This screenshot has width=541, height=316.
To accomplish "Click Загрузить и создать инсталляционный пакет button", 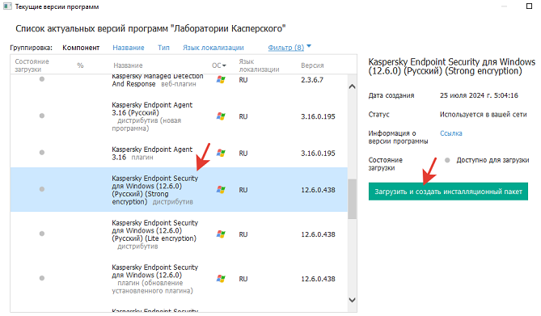I will (x=448, y=192).
